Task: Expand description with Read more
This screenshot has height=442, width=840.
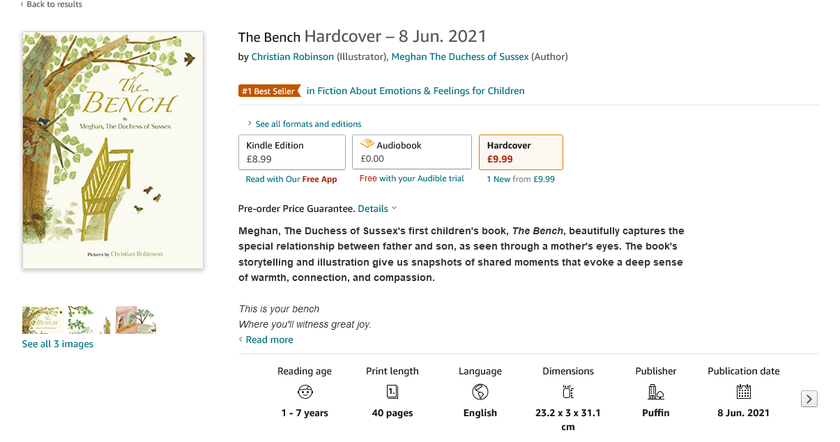Action: (269, 340)
